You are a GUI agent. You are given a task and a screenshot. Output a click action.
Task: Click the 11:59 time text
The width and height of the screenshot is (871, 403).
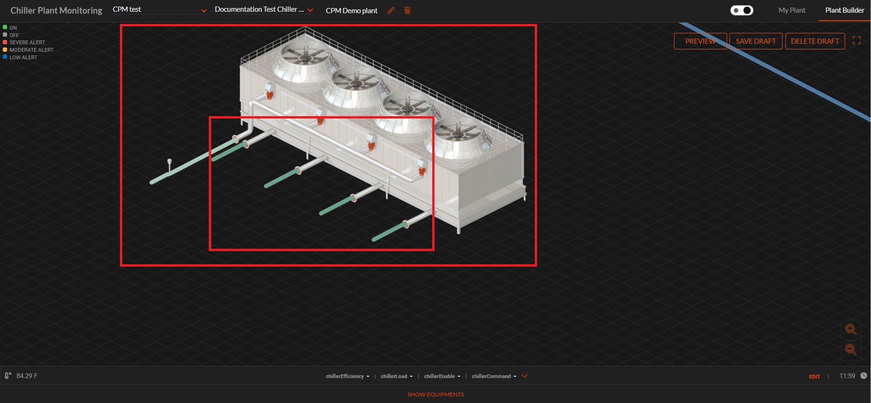pos(847,376)
